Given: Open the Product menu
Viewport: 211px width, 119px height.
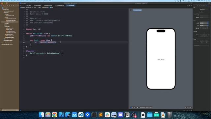Looking at the screenshot, I should 32,1.
